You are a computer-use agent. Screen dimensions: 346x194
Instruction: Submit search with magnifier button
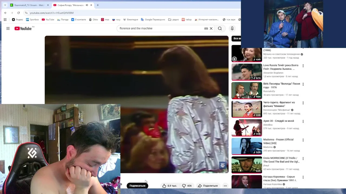220,28
